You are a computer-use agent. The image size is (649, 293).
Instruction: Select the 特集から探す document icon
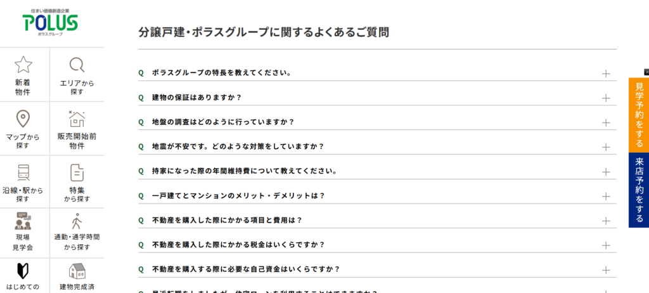[x=77, y=172]
